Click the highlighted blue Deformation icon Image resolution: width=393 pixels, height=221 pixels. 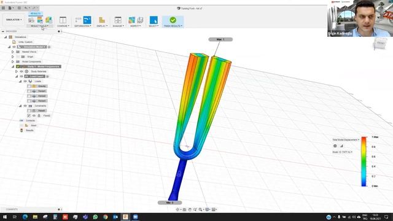87,20
